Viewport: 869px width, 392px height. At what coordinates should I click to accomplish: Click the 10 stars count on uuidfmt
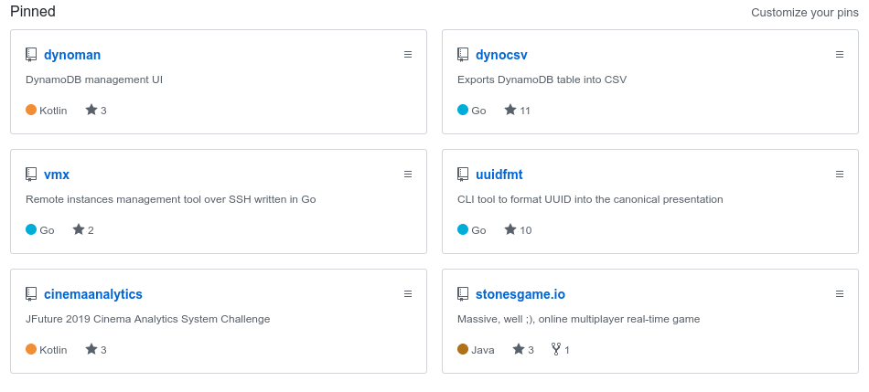(525, 230)
